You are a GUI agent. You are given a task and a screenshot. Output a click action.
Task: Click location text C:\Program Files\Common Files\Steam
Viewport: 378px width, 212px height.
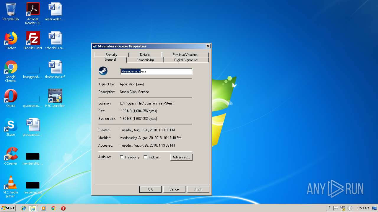click(147, 103)
